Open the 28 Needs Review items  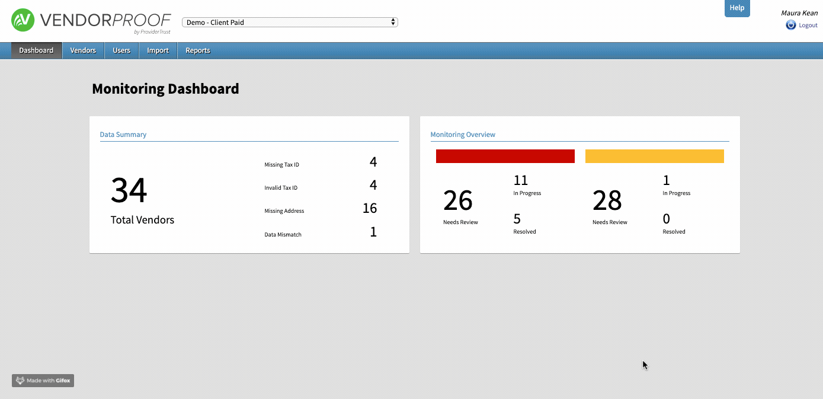607,202
